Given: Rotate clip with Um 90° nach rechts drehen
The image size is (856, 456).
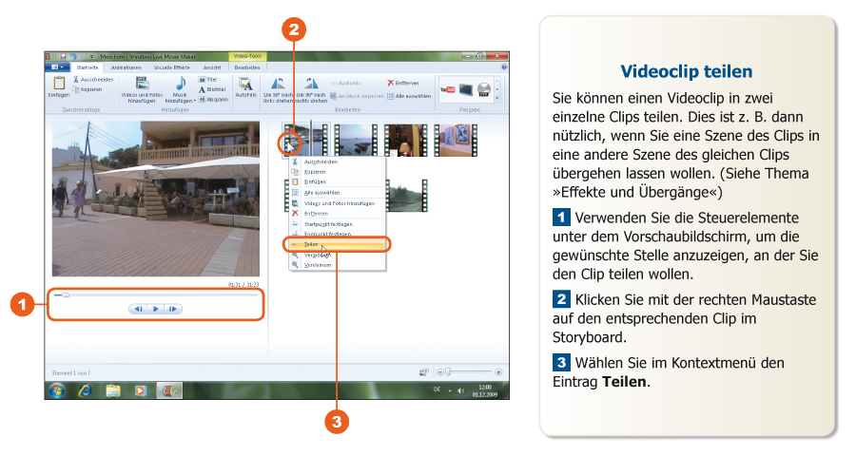Looking at the screenshot, I should pos(312,84).
